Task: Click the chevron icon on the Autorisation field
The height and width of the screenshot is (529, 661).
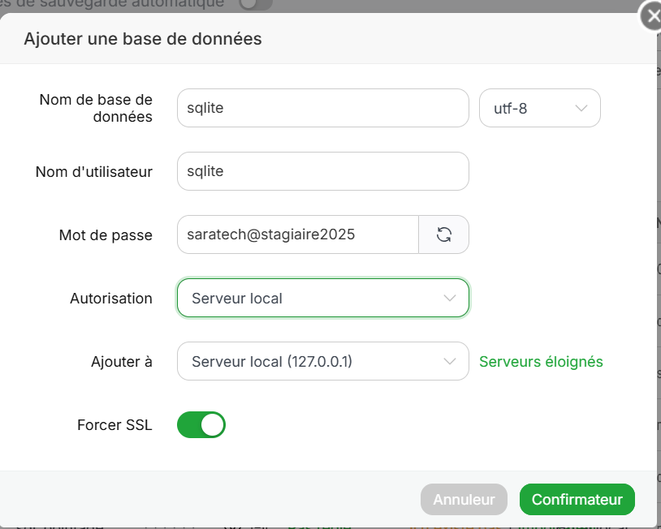Action: [x=450, y=298]
